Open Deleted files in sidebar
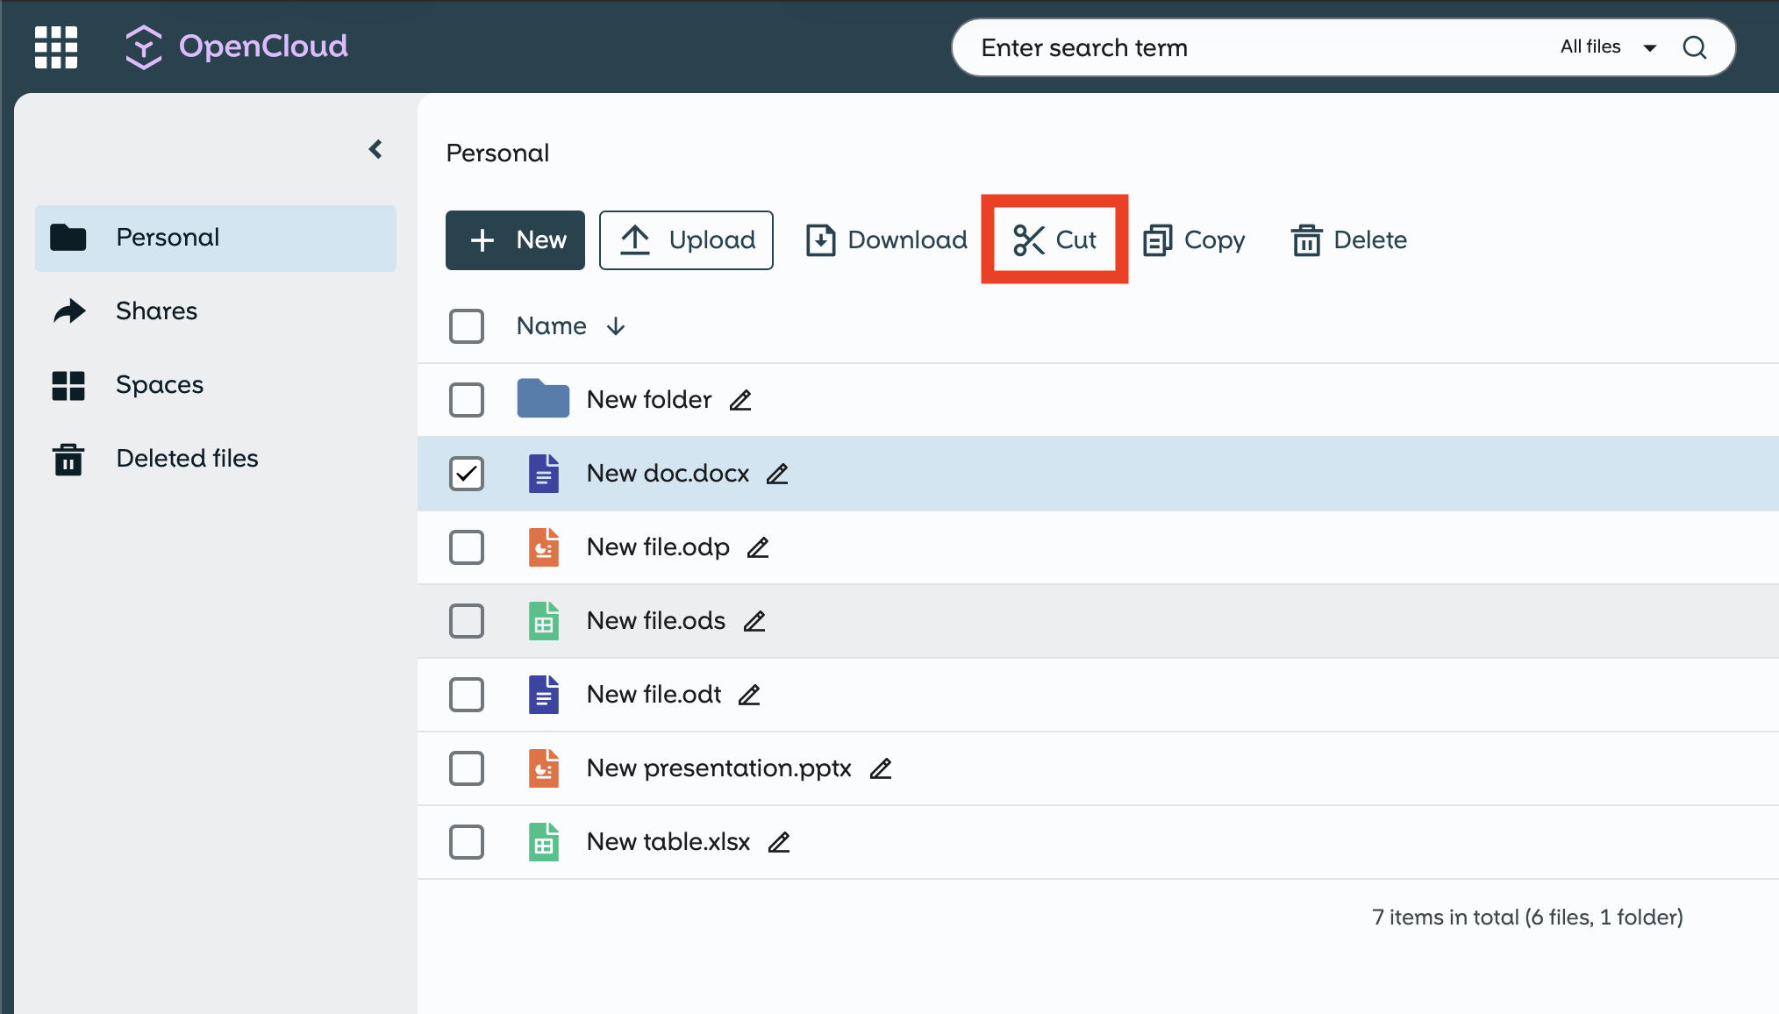The width and height of the screenshot is (1779, 1014). 187,458
